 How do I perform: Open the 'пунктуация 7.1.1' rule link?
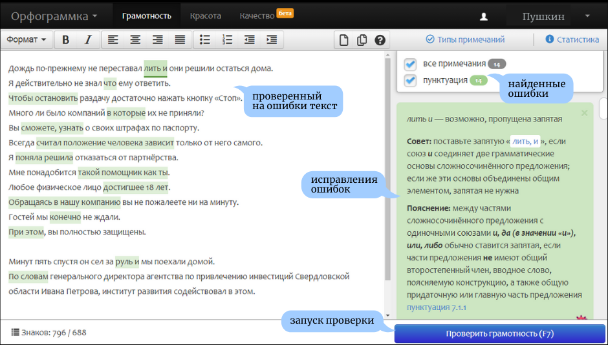(x=436, y=308)
